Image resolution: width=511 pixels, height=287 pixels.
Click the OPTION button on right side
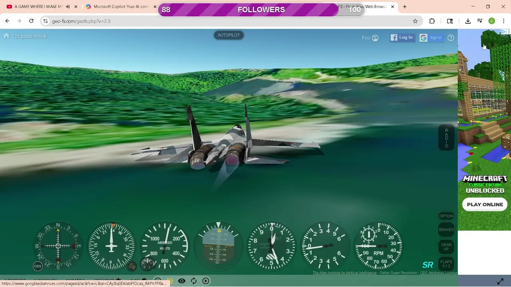click(x=446, y=216)
